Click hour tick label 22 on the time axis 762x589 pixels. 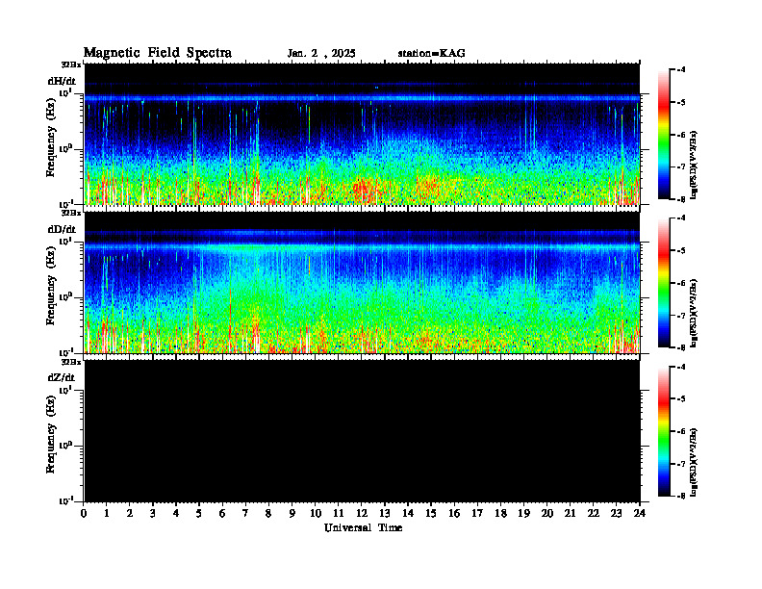tap(594, 514)
